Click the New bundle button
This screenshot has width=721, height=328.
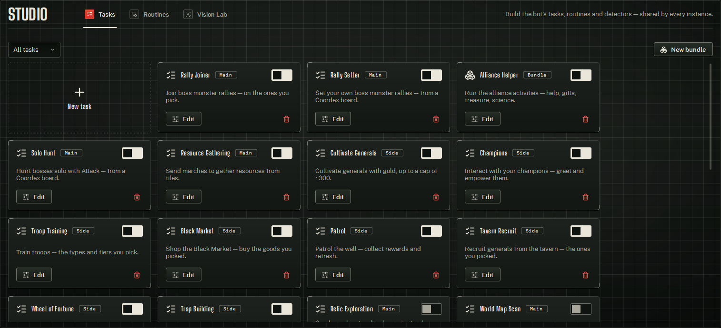coord(683,49)
